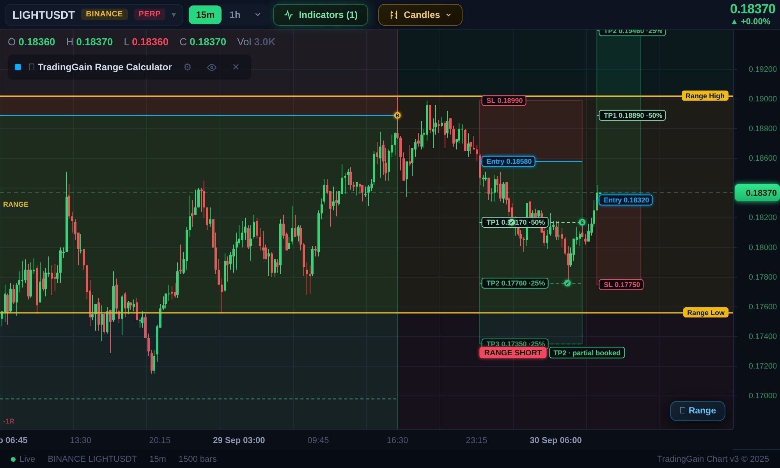
Task: Click the indicators pulse icon
Action: click(x=289, y=15)
